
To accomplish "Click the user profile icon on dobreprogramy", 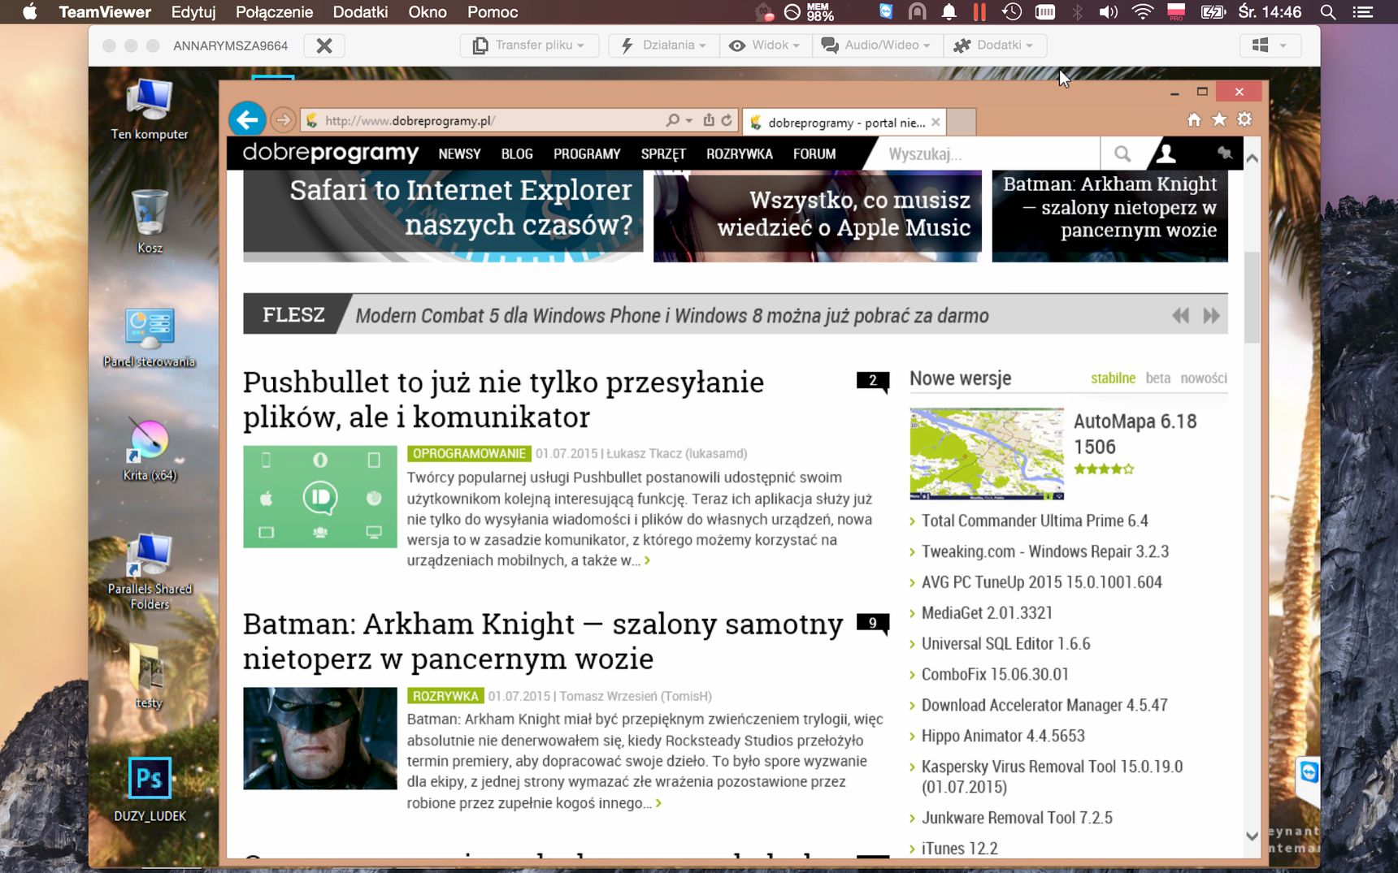I will coord(1166,153).
